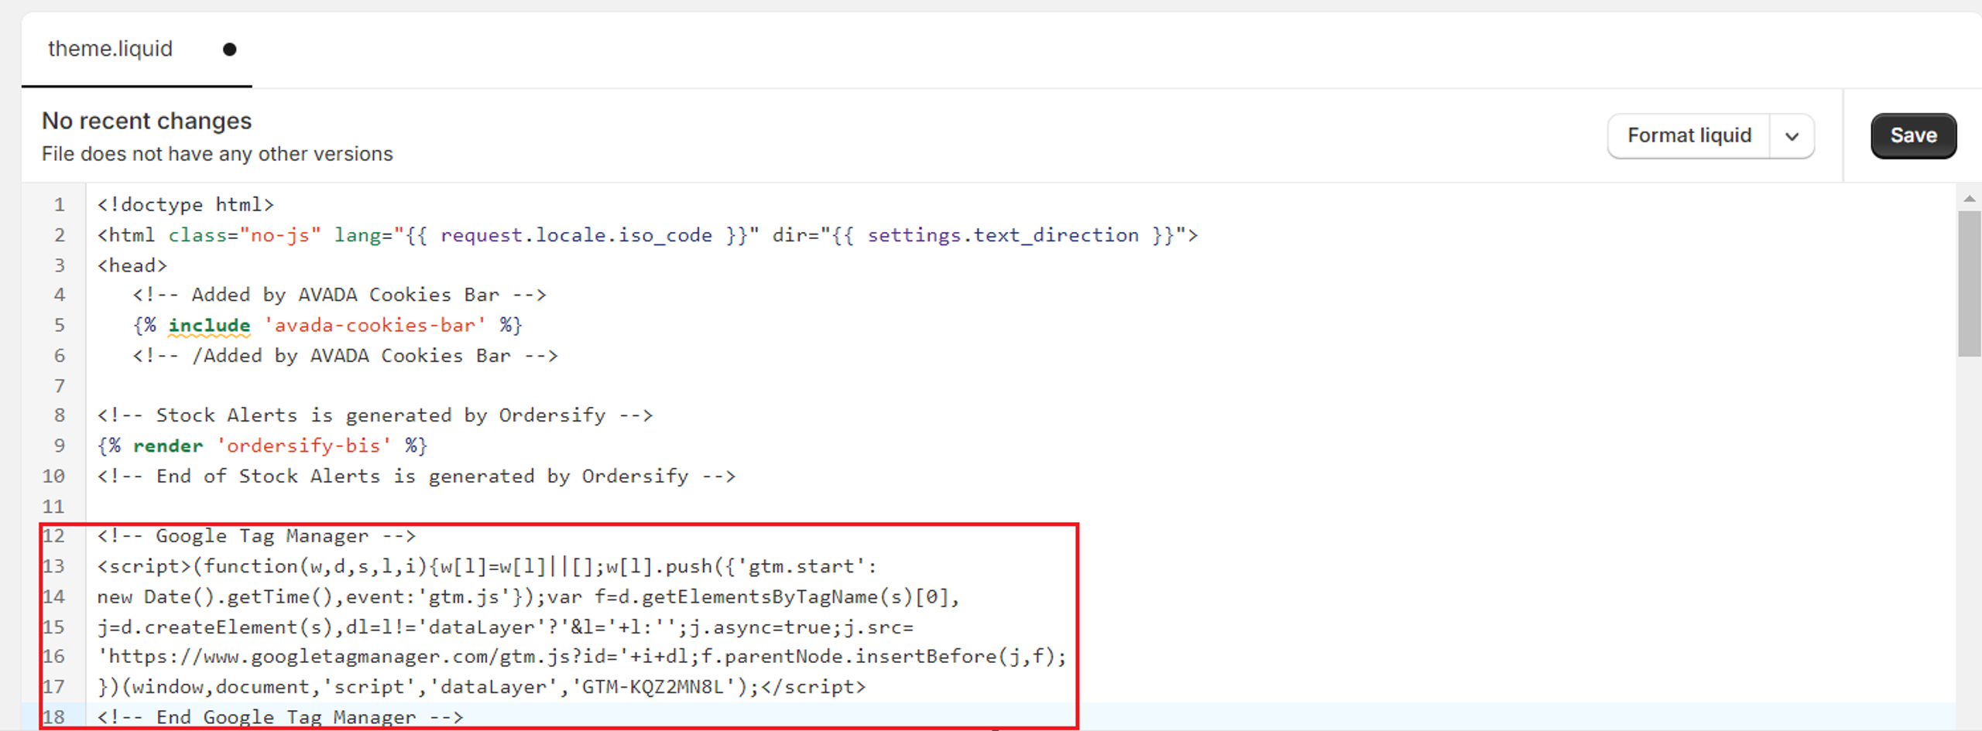
Task: Click the '<!-- Google Tag Manager -->' comment
Action: click(256, 536)
